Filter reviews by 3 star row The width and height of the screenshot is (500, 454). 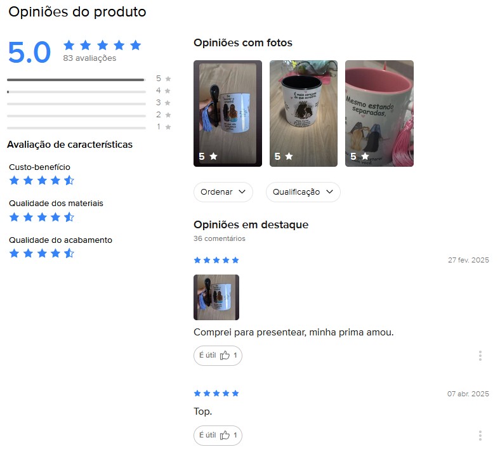pyautogui.click(x=89, y=103)
